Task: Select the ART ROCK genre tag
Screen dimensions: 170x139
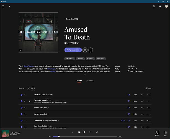Action: (80, 59)
